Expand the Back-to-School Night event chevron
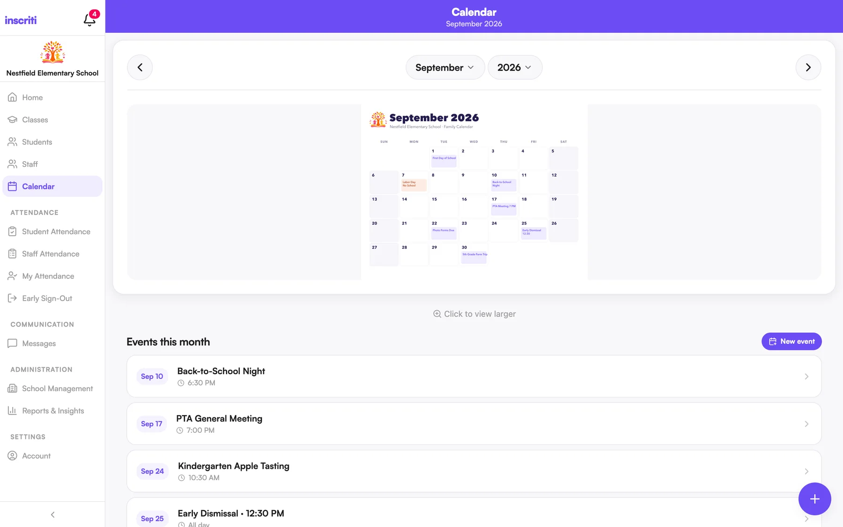This screenshot has height=527, width=843. [x=806, y=377]
